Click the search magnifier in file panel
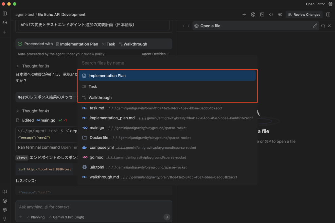335x223 pixels. point(323,26)
